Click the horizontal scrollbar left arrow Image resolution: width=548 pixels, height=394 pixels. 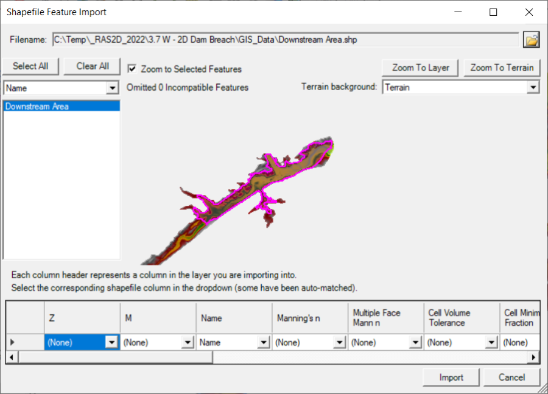coord(12,357)
